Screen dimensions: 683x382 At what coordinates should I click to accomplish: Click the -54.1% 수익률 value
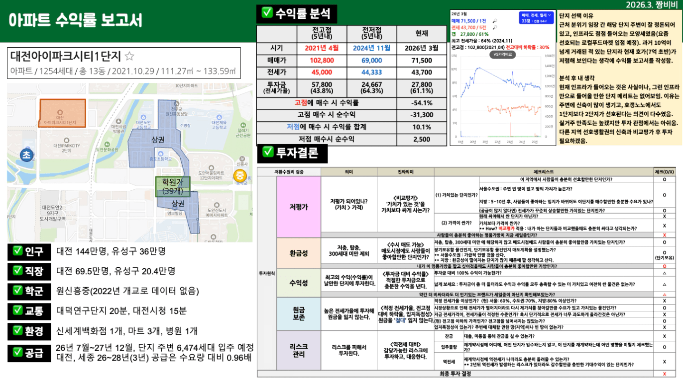(422, 103)
